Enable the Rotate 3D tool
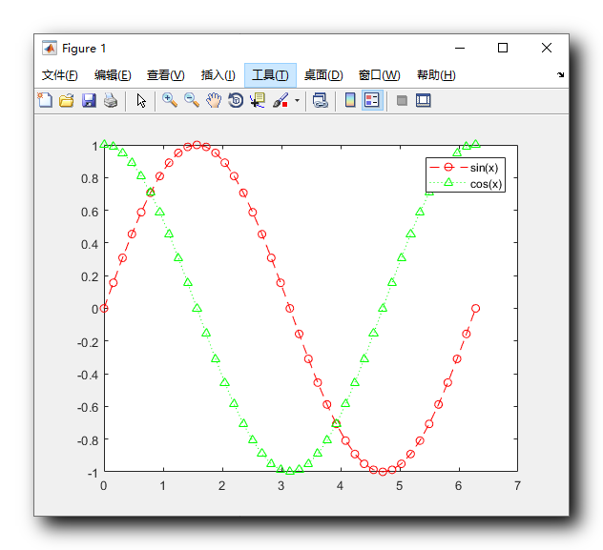 pyautogui.click(x=236, y=101)
